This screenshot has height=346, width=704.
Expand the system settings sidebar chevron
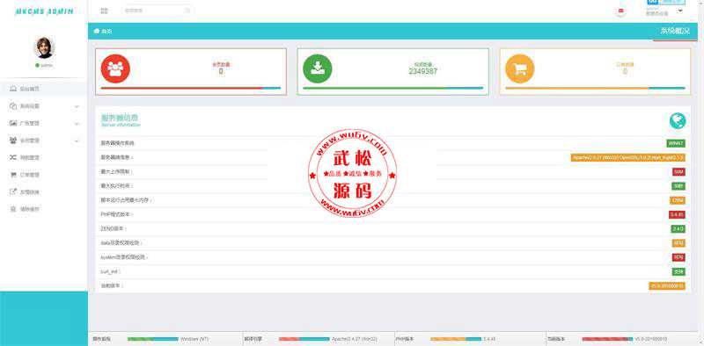(77, 106)
